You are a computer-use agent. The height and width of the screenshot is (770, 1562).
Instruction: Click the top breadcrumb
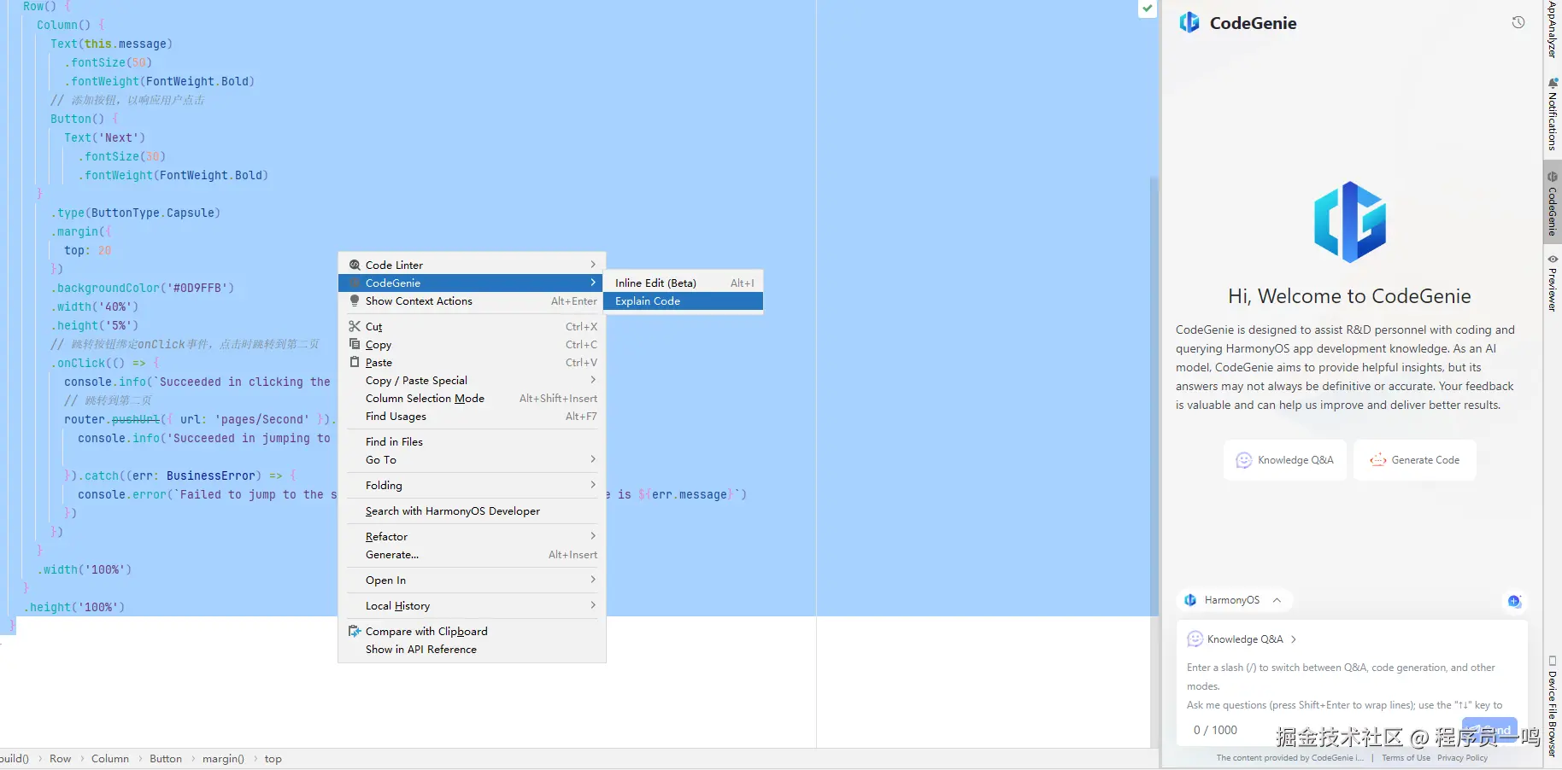273,759
